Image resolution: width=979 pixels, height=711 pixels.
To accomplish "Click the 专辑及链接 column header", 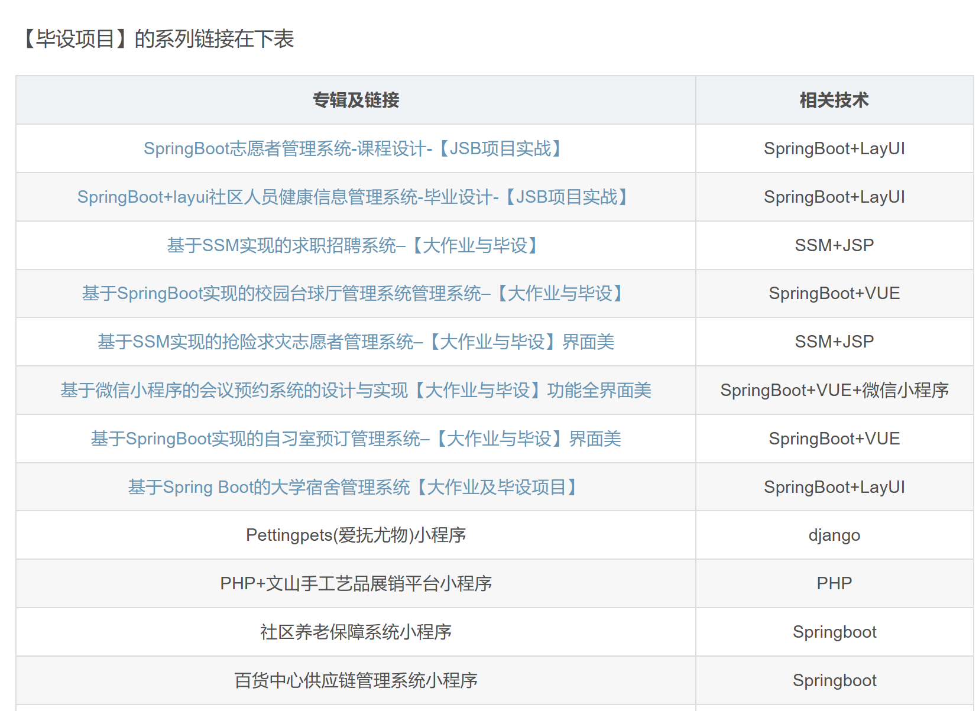I will coord(356,100).
